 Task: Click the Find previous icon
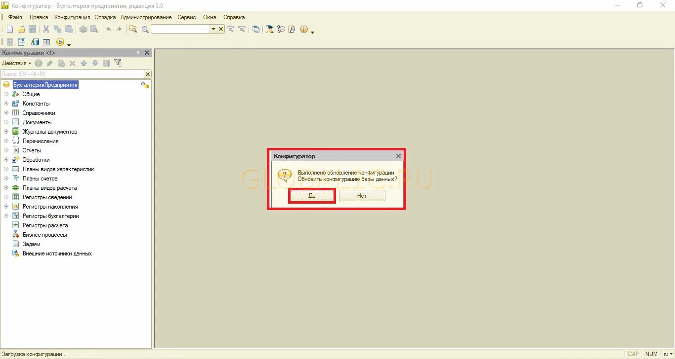[242, 29]
